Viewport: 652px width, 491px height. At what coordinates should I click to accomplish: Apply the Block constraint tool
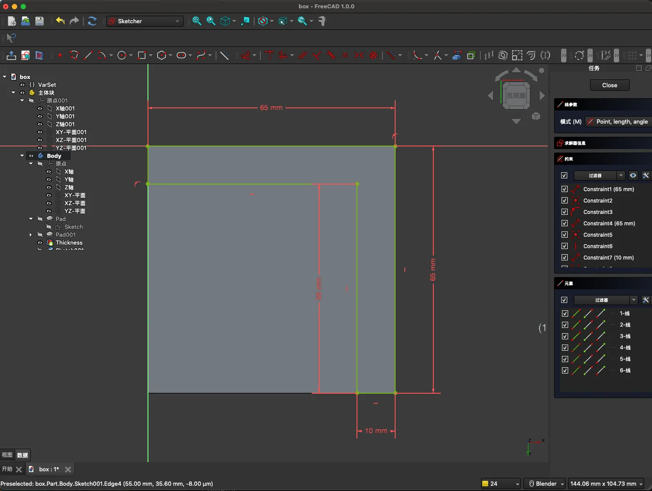[373, 55]
